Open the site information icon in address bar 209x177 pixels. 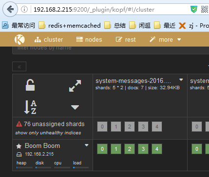tap(24, 9)
